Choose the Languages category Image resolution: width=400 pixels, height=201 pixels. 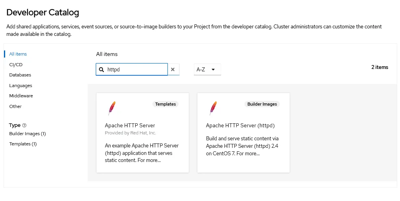click(x=20, y=86)
